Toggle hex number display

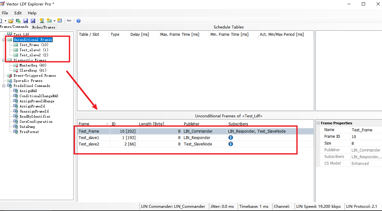pyautogui.click(x=69, y=21)
